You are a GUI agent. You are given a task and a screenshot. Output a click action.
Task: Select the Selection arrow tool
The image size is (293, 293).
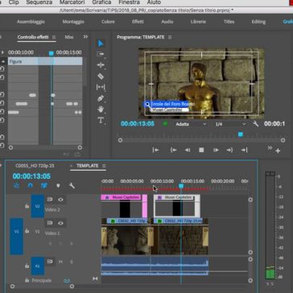point(101,43)
